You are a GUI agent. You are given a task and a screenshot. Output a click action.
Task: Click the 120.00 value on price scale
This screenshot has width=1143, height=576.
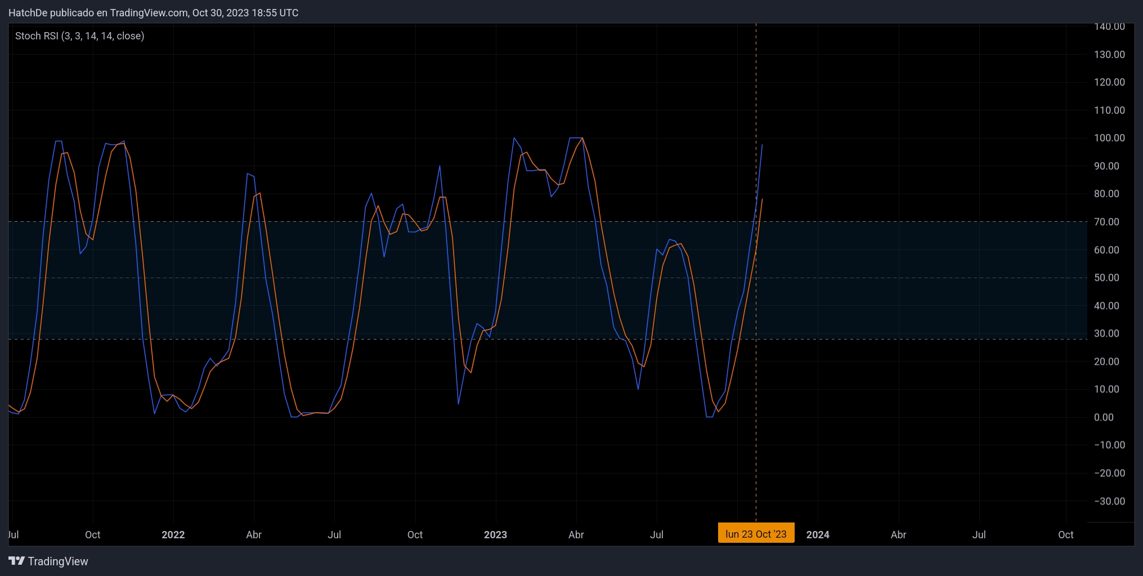(x=1109, y=82)
